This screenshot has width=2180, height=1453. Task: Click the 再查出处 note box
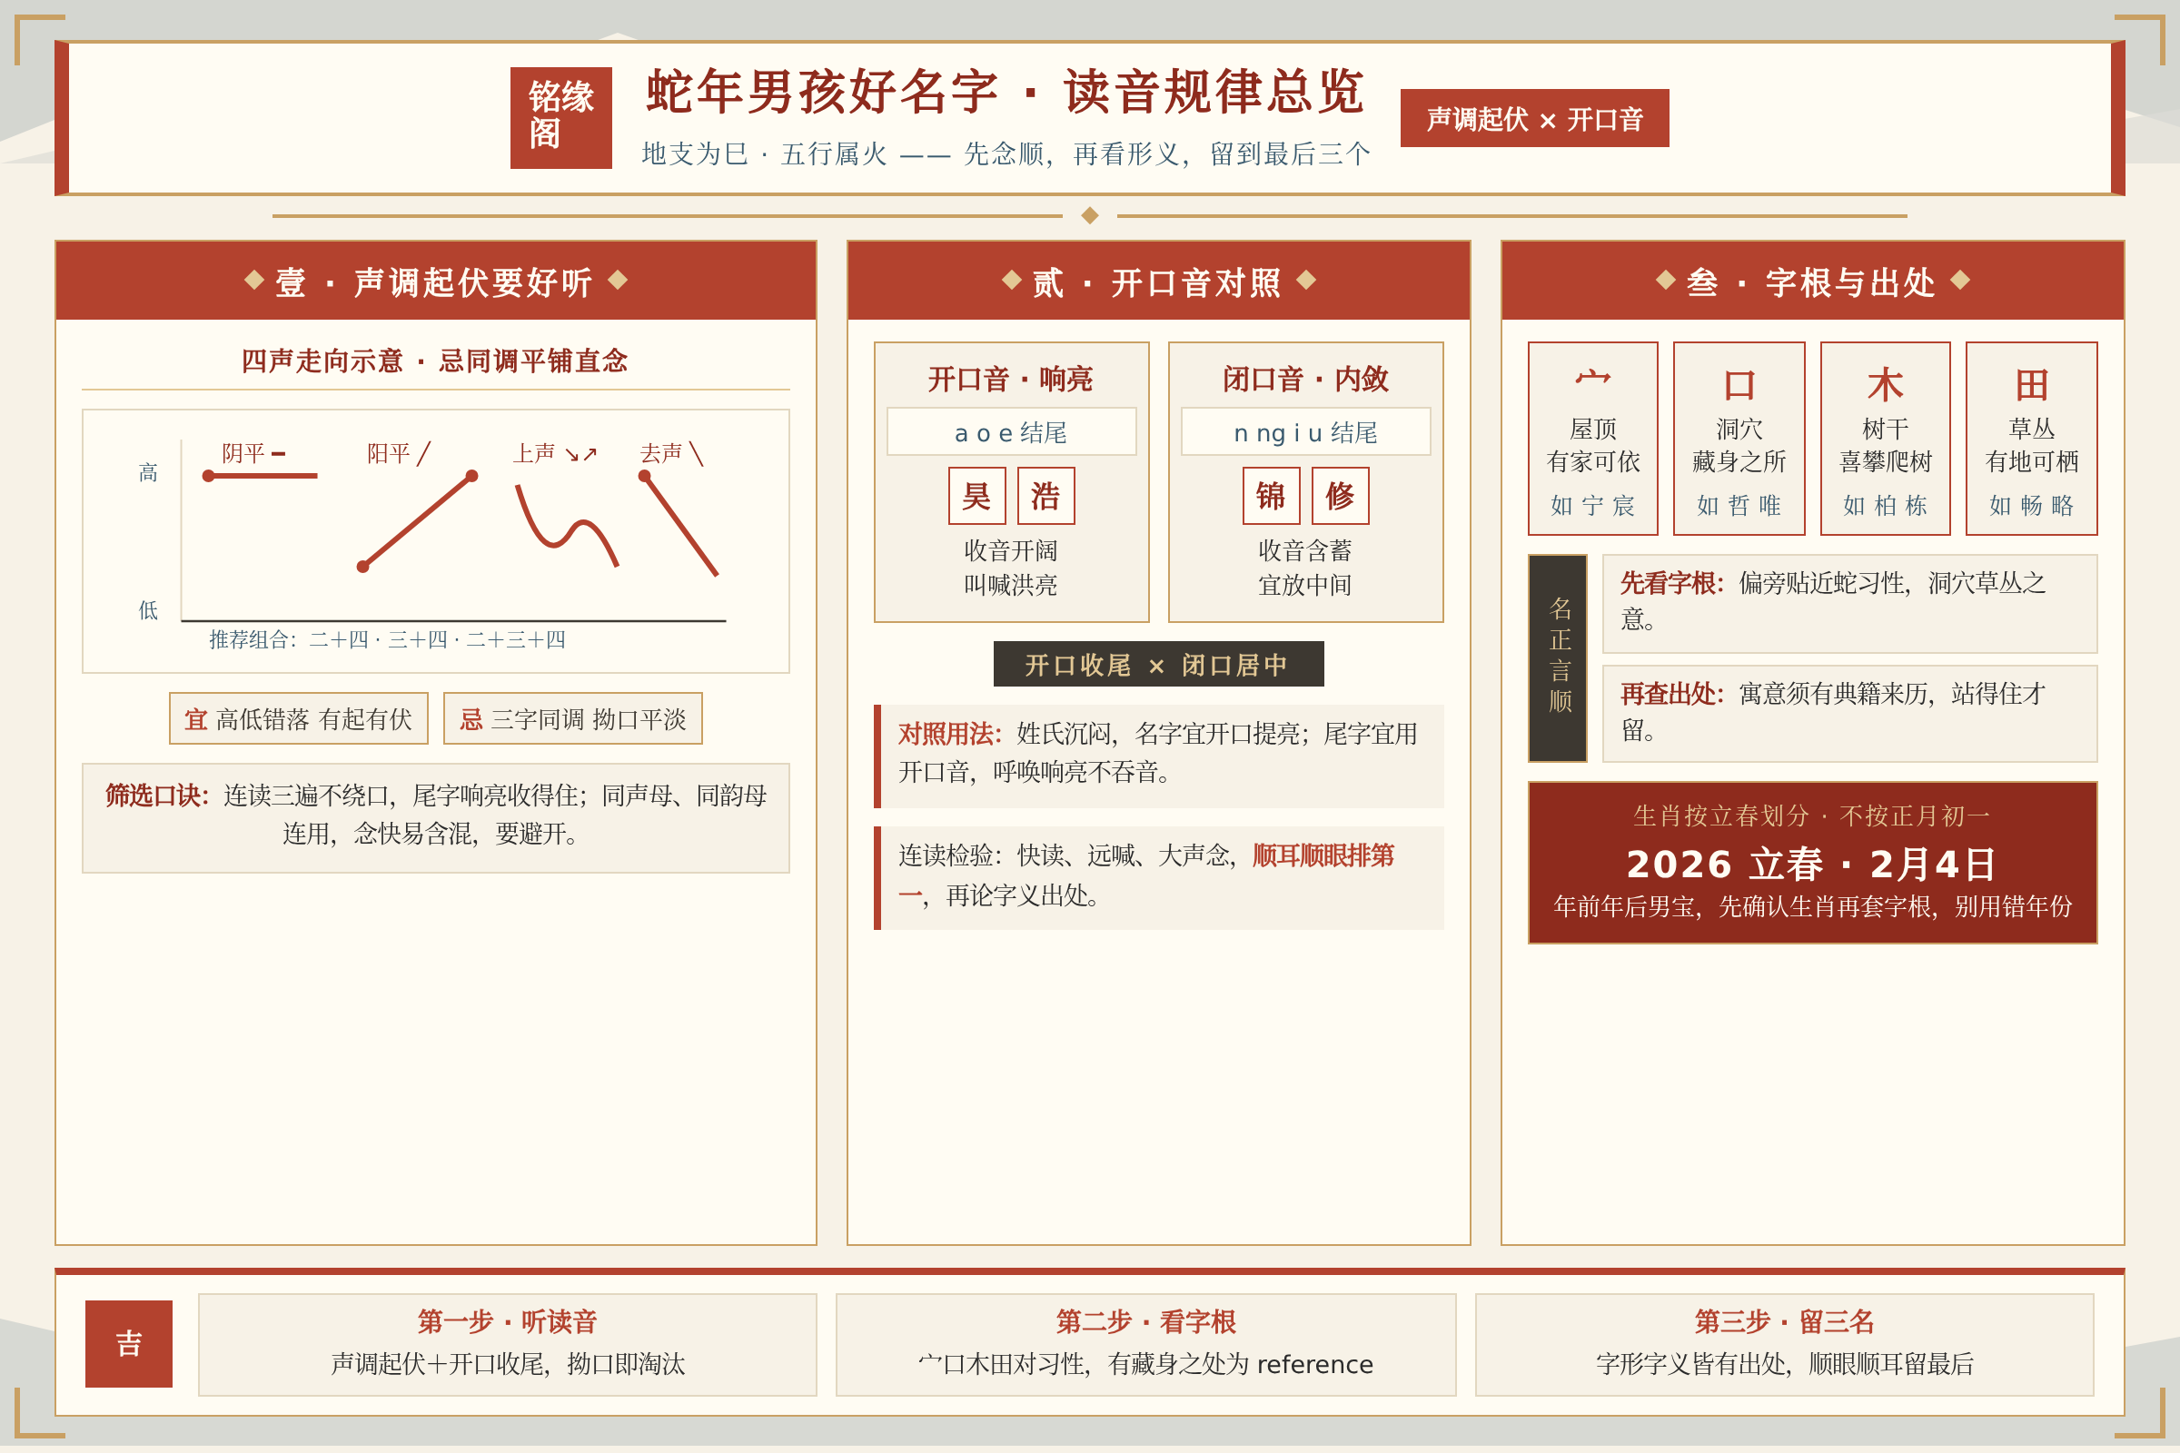(x=1850, y=714)
